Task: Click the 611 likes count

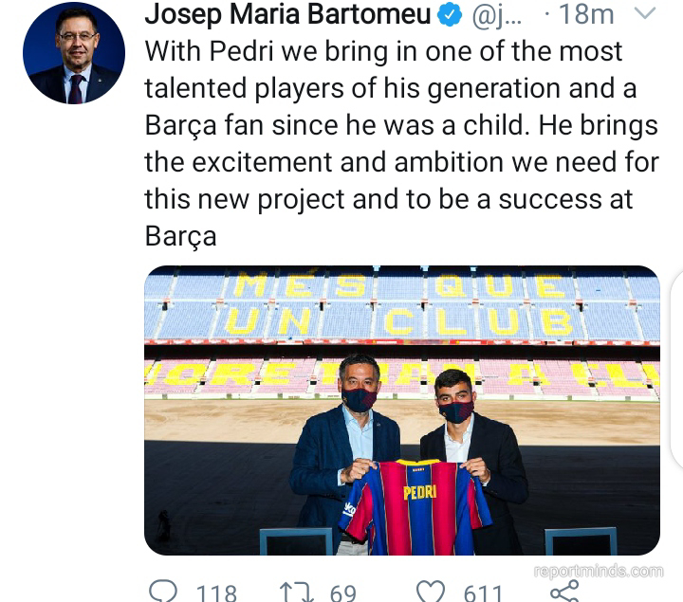Action: 483,593
